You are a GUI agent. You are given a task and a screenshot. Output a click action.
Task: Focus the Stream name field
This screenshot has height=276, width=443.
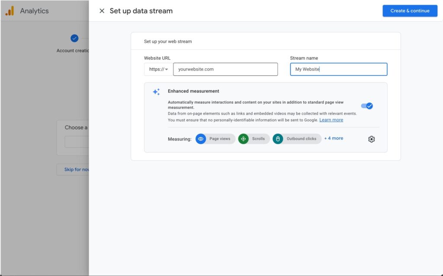pyautogui.click(x=338, y=69)
